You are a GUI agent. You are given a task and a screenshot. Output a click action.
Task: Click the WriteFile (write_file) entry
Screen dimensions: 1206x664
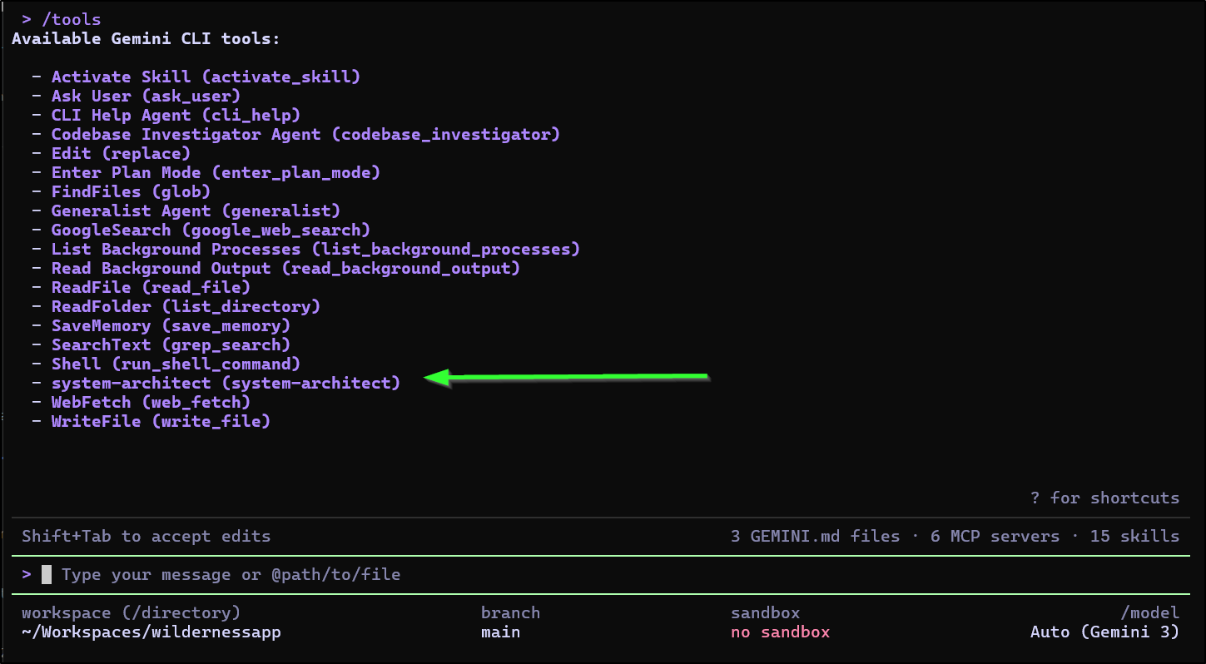tap(161, 421)
